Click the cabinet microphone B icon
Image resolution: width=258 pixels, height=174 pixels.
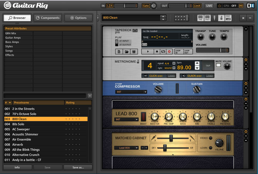192,138
